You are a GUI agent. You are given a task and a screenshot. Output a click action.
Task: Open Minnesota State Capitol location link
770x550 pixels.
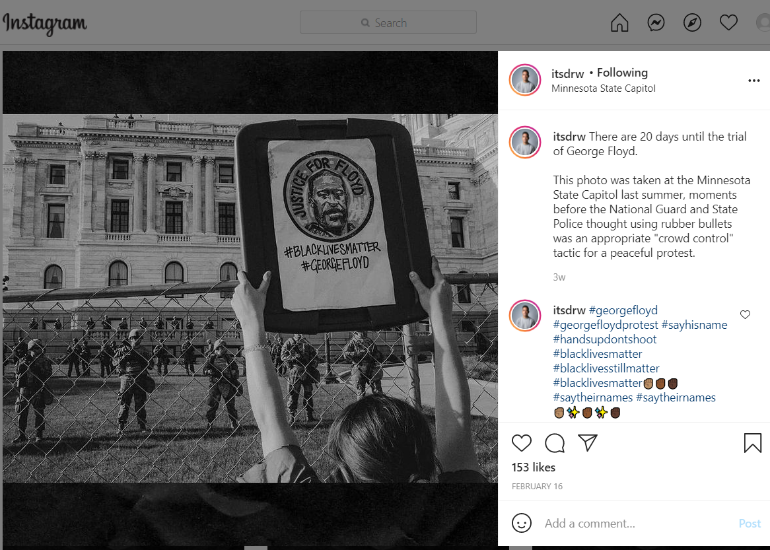[x=603, y=88]
